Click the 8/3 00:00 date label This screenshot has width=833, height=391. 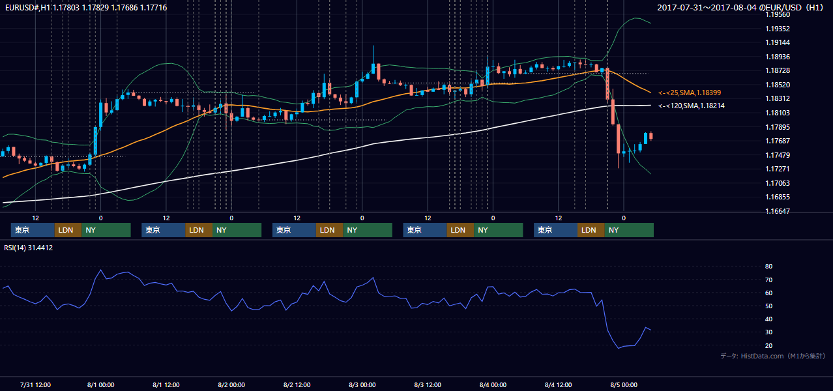click(x=362, y=384)
